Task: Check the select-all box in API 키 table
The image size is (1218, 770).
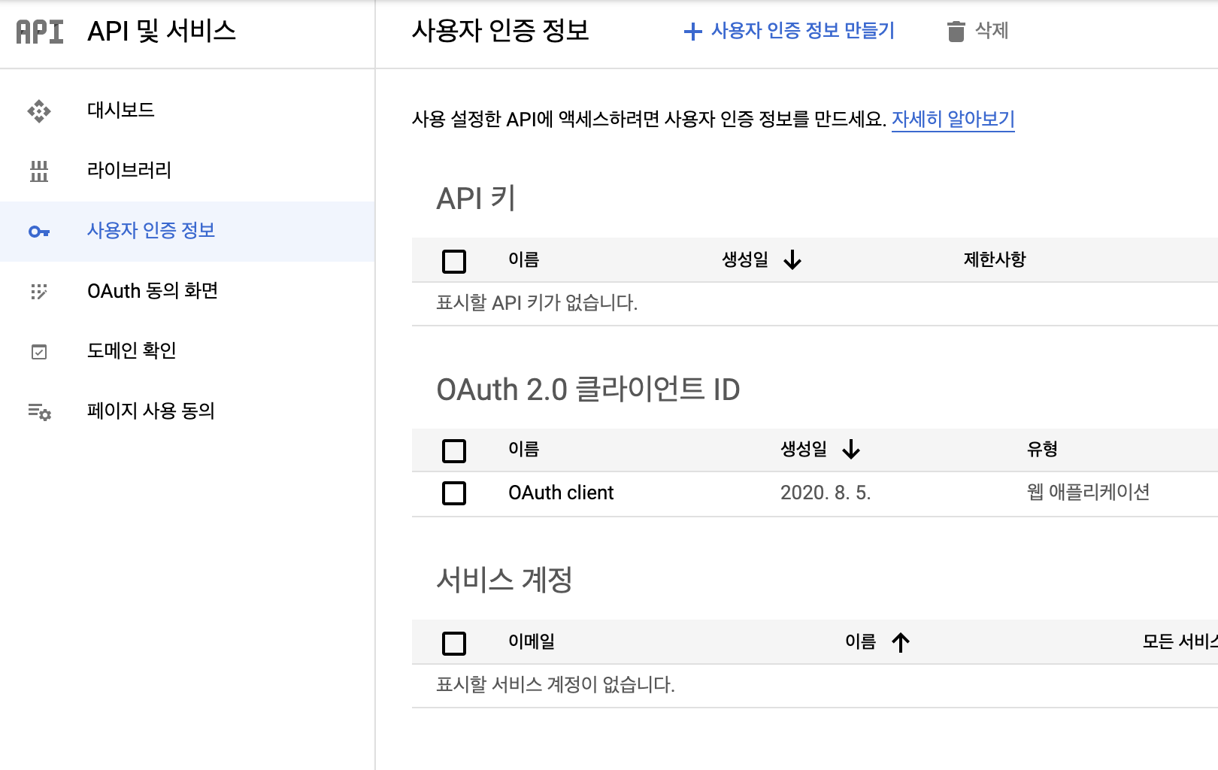Action: [x=454, y=262]
